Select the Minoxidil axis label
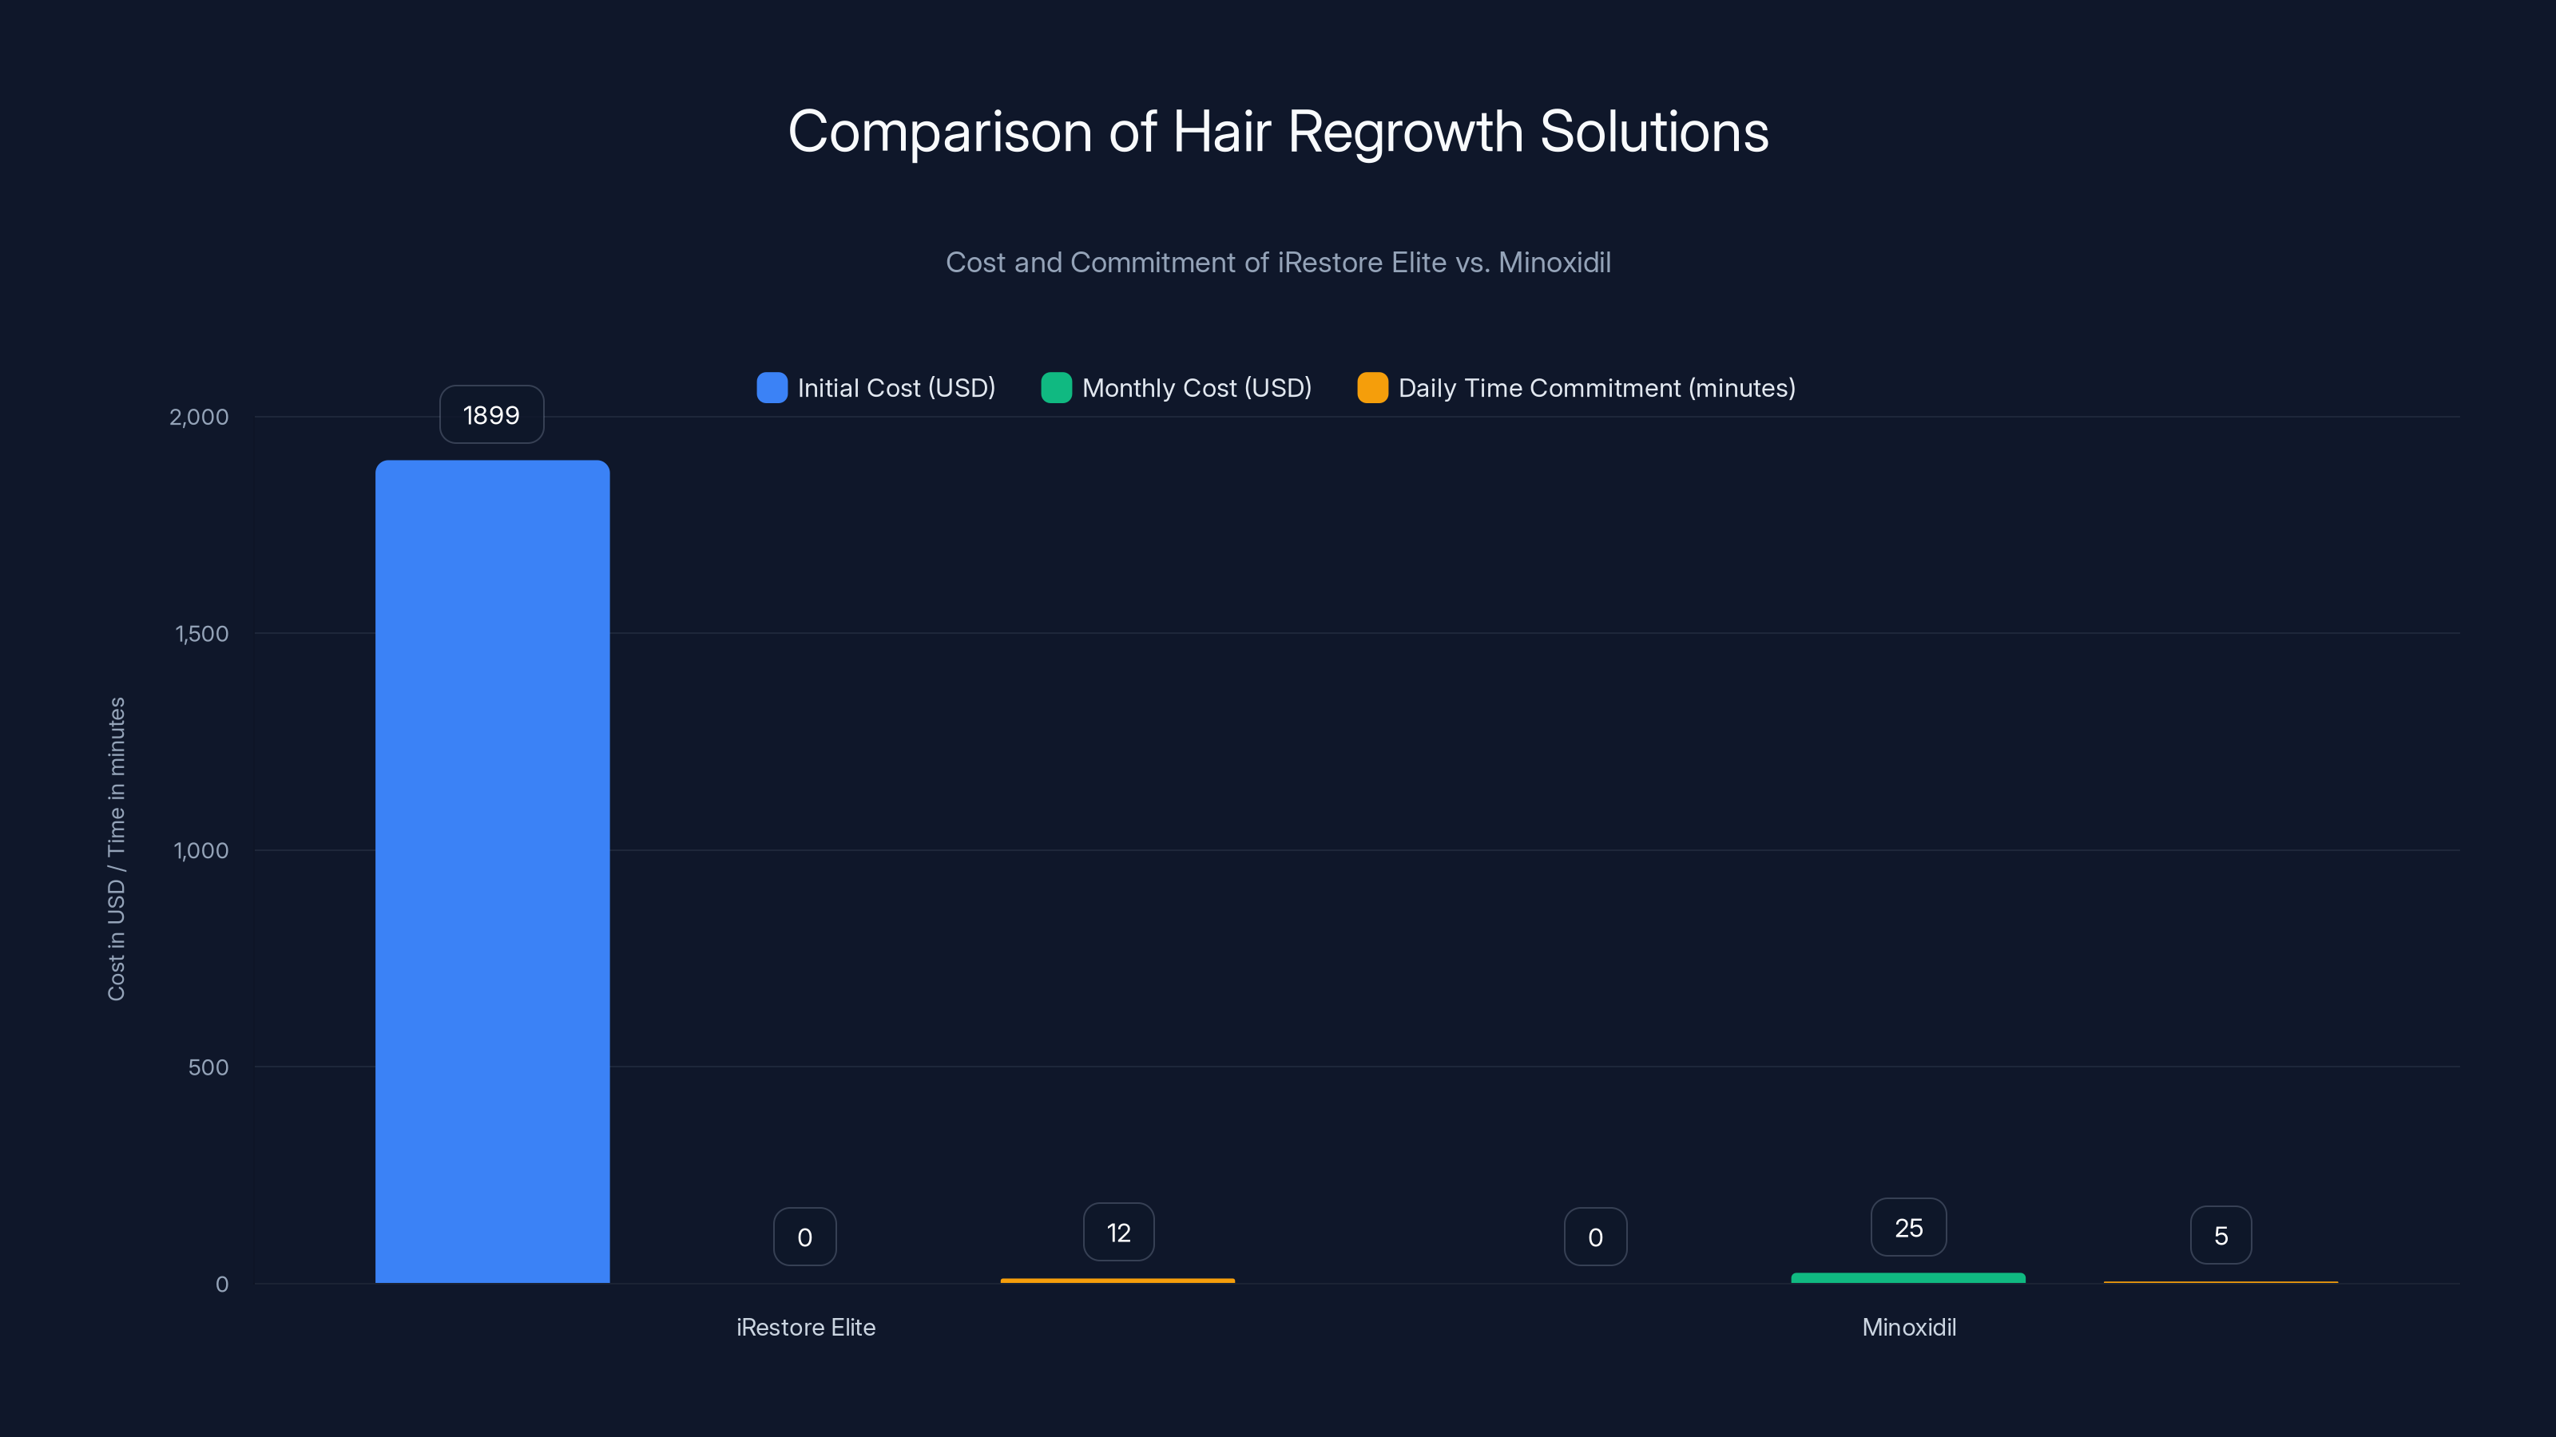Image resolution: width=2556 pixels, height=1437 pixels. click(x=1908, y=1327)
